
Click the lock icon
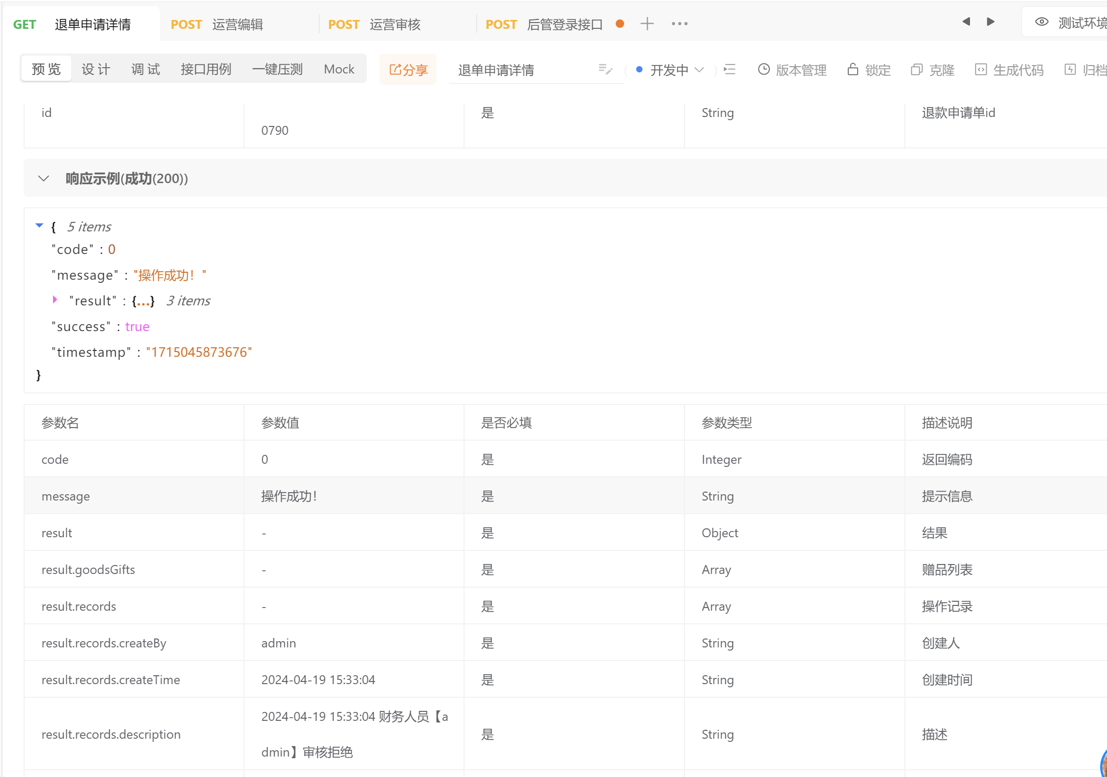pyautogui.click(x=853, y=69)
